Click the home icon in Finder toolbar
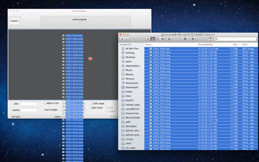 click(x=210, y=39)
